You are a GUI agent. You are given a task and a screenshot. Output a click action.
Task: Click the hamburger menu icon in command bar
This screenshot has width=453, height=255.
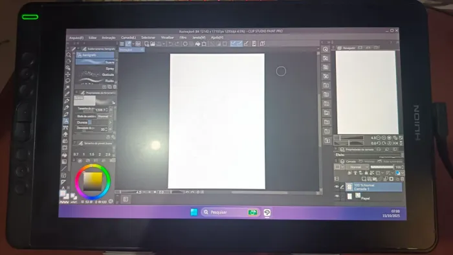(x=122, y=44)
